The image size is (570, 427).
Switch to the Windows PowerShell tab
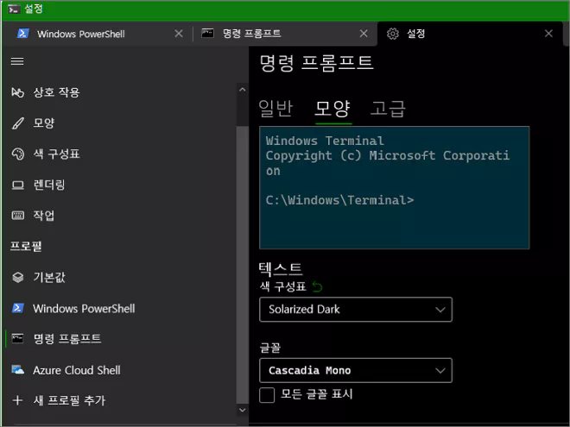click(x=98, y=34)
